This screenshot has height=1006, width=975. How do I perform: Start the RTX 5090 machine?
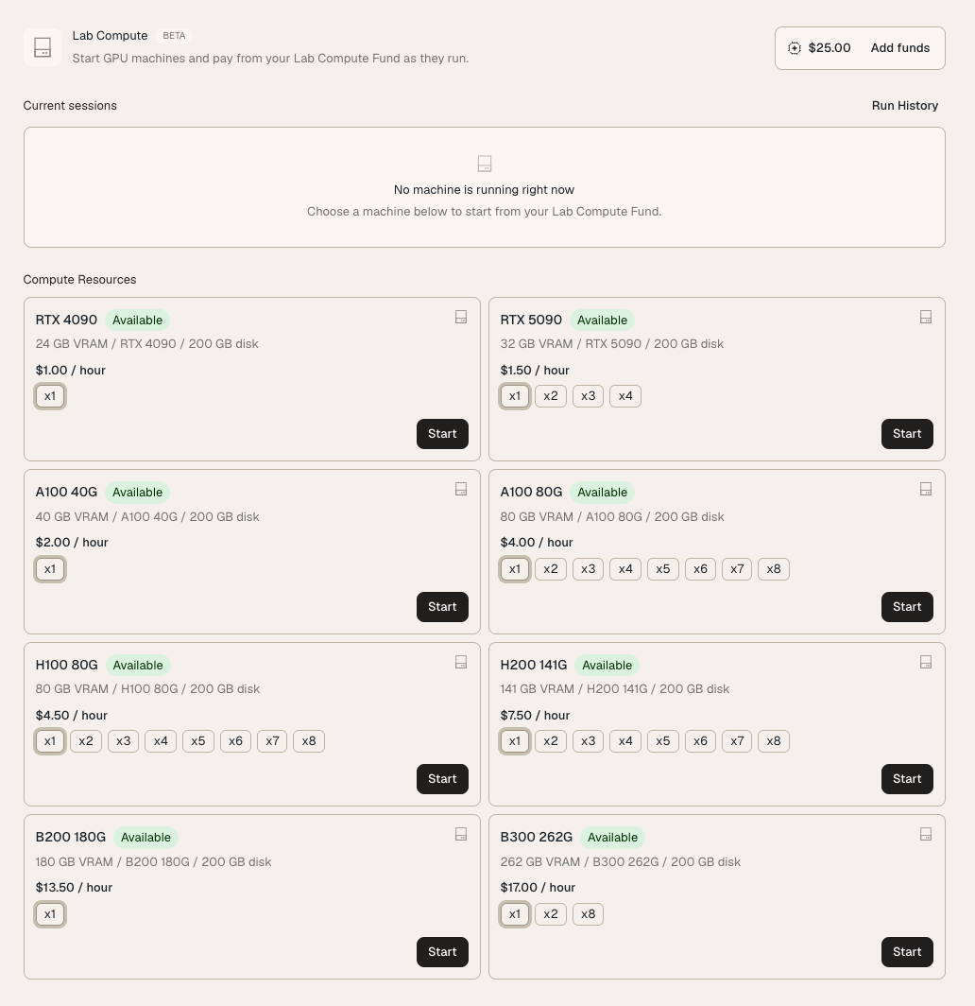pos(907,434)
